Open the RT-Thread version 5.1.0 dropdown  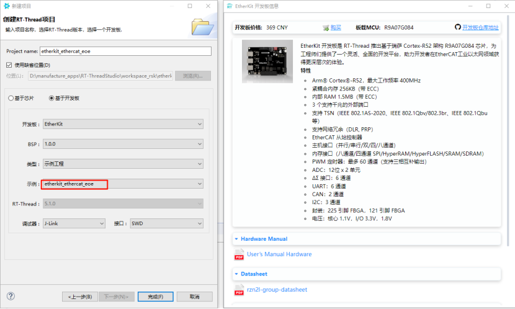[x=123, y=204]
